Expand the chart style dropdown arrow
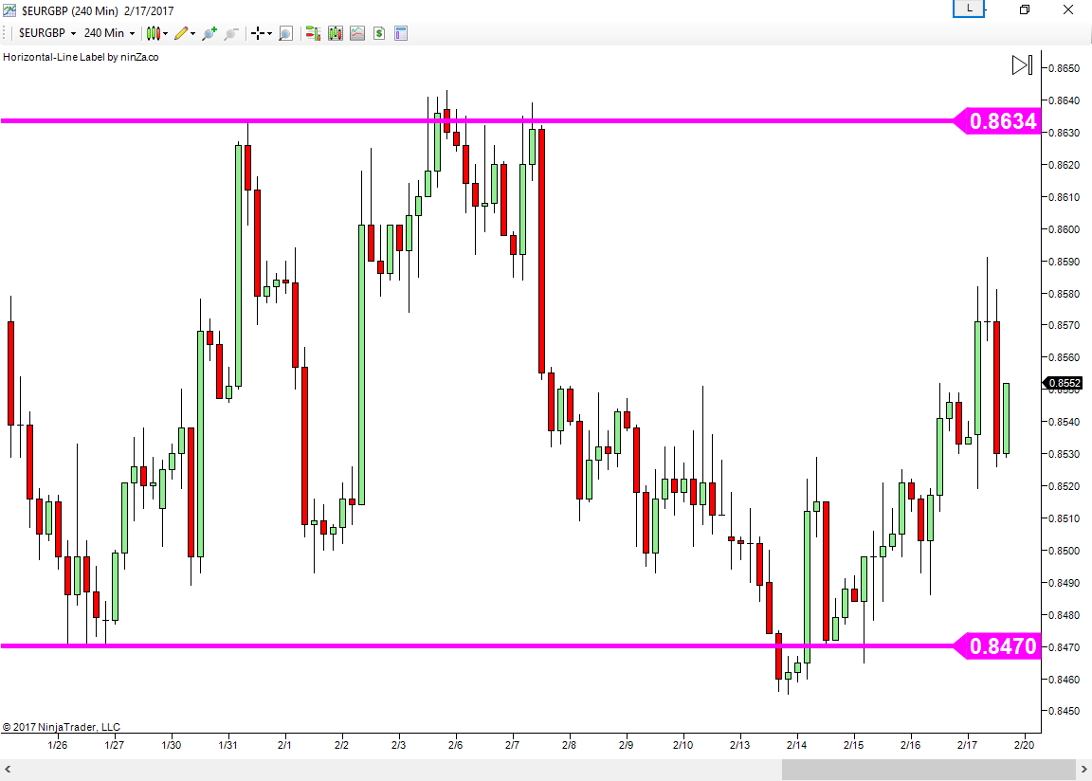Viewport: 1092px width, 781px height. [x=166, y=33]
